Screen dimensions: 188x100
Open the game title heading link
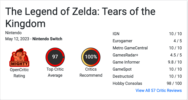pos(80,17)
